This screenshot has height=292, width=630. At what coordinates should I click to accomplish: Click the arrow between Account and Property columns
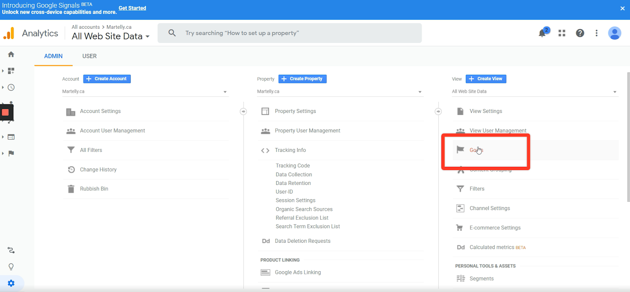243,112
